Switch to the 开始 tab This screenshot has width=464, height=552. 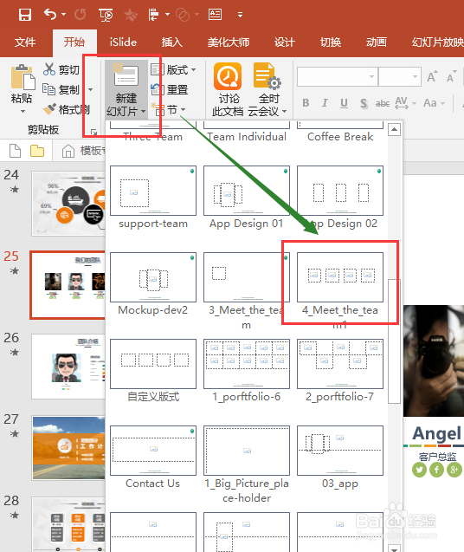[x=74, y=42]
